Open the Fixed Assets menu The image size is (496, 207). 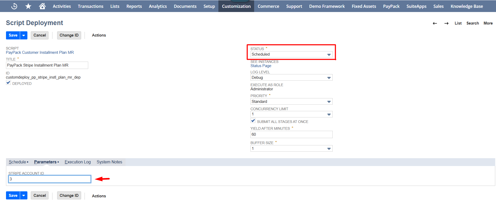[364, 6]
